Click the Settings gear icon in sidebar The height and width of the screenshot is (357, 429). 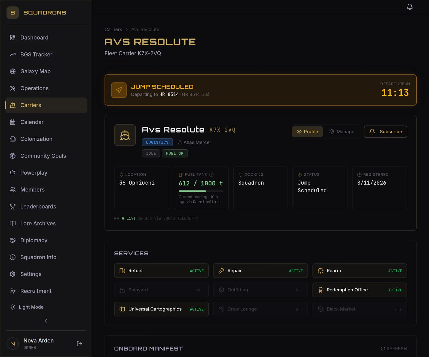coord(13,274)
